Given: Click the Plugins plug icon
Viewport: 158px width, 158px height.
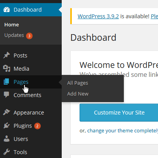Looking at the screenshot, I should [7, 125].
